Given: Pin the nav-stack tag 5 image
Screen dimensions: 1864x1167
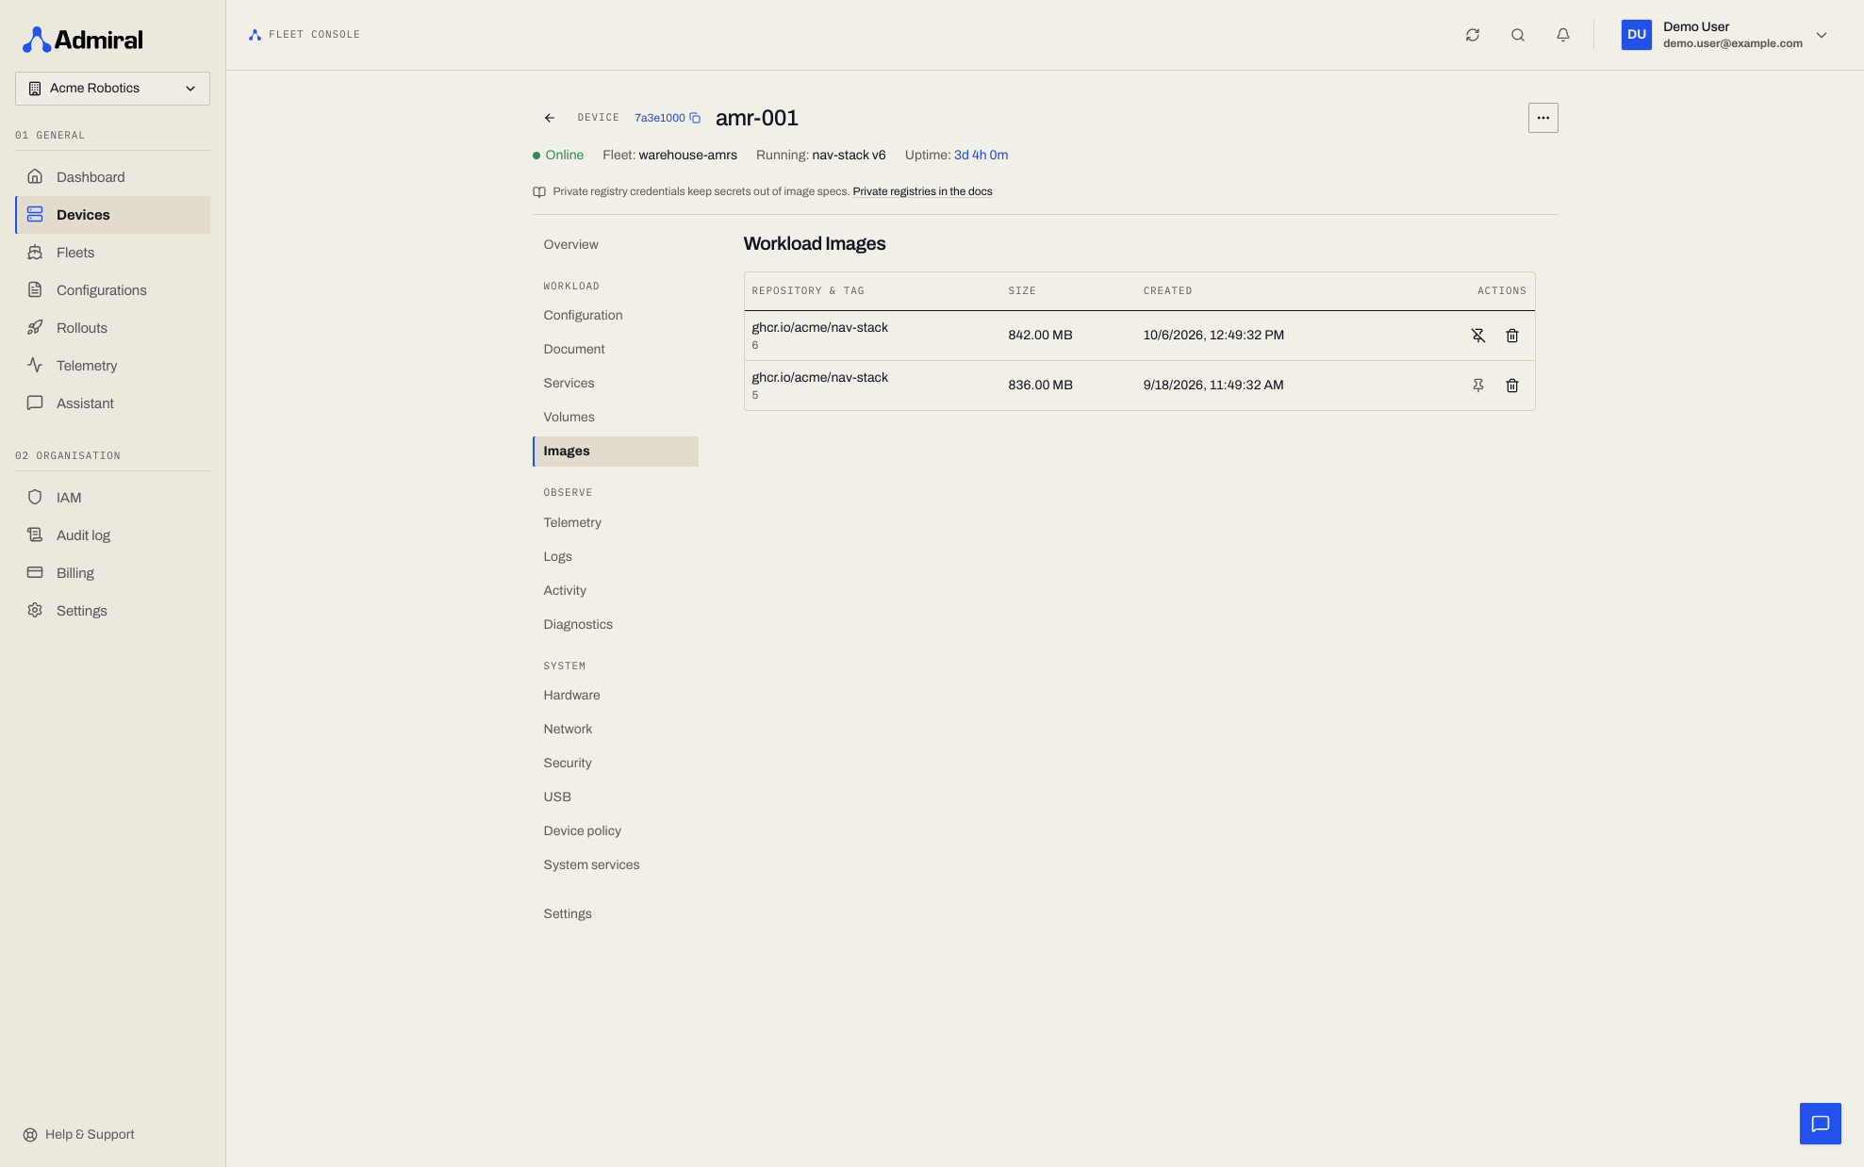Looking at the screenshot, I should (1478, 386).
